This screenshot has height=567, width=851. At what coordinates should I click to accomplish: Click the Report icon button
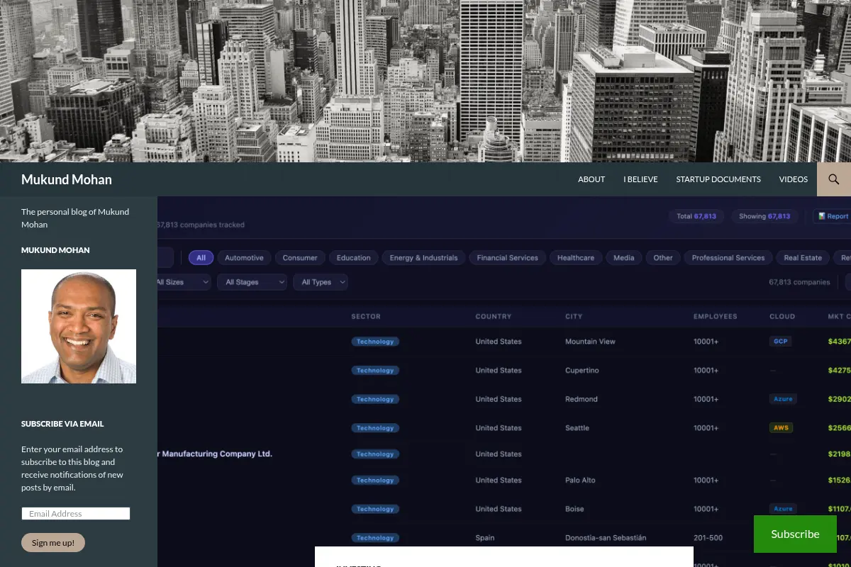click(833, 216)
